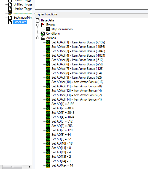Select action Set AD[14] = 1
Image resolution: width=148 pixels, height=169 pixels.
[61, 161]
